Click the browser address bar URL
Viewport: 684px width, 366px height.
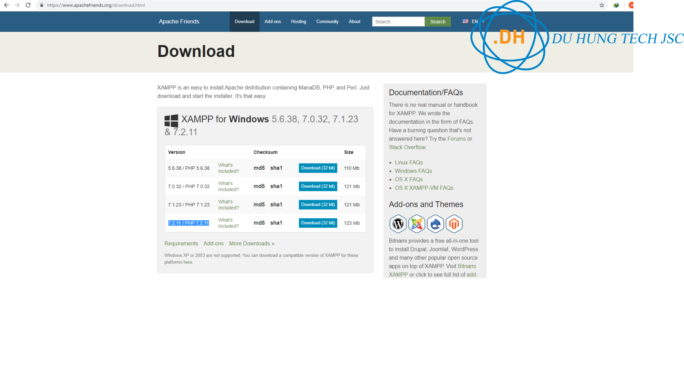click(96, 5)
